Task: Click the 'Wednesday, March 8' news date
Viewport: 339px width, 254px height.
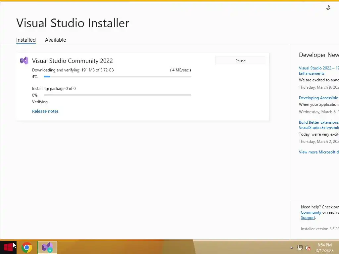Action: [x=319, y=112]
